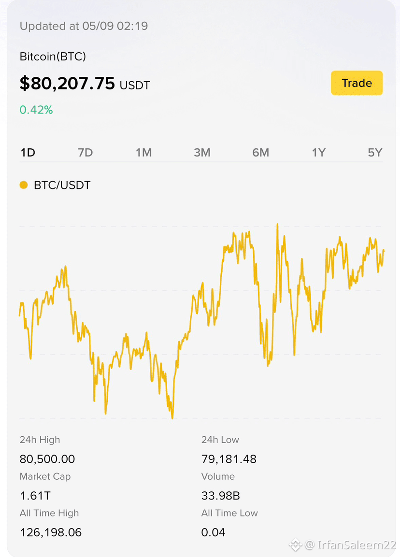Image resolution: width=400 pixels, height=557 pixels.
Task: Select the 24h Low value 79,181.48
Action: [229, 459]
